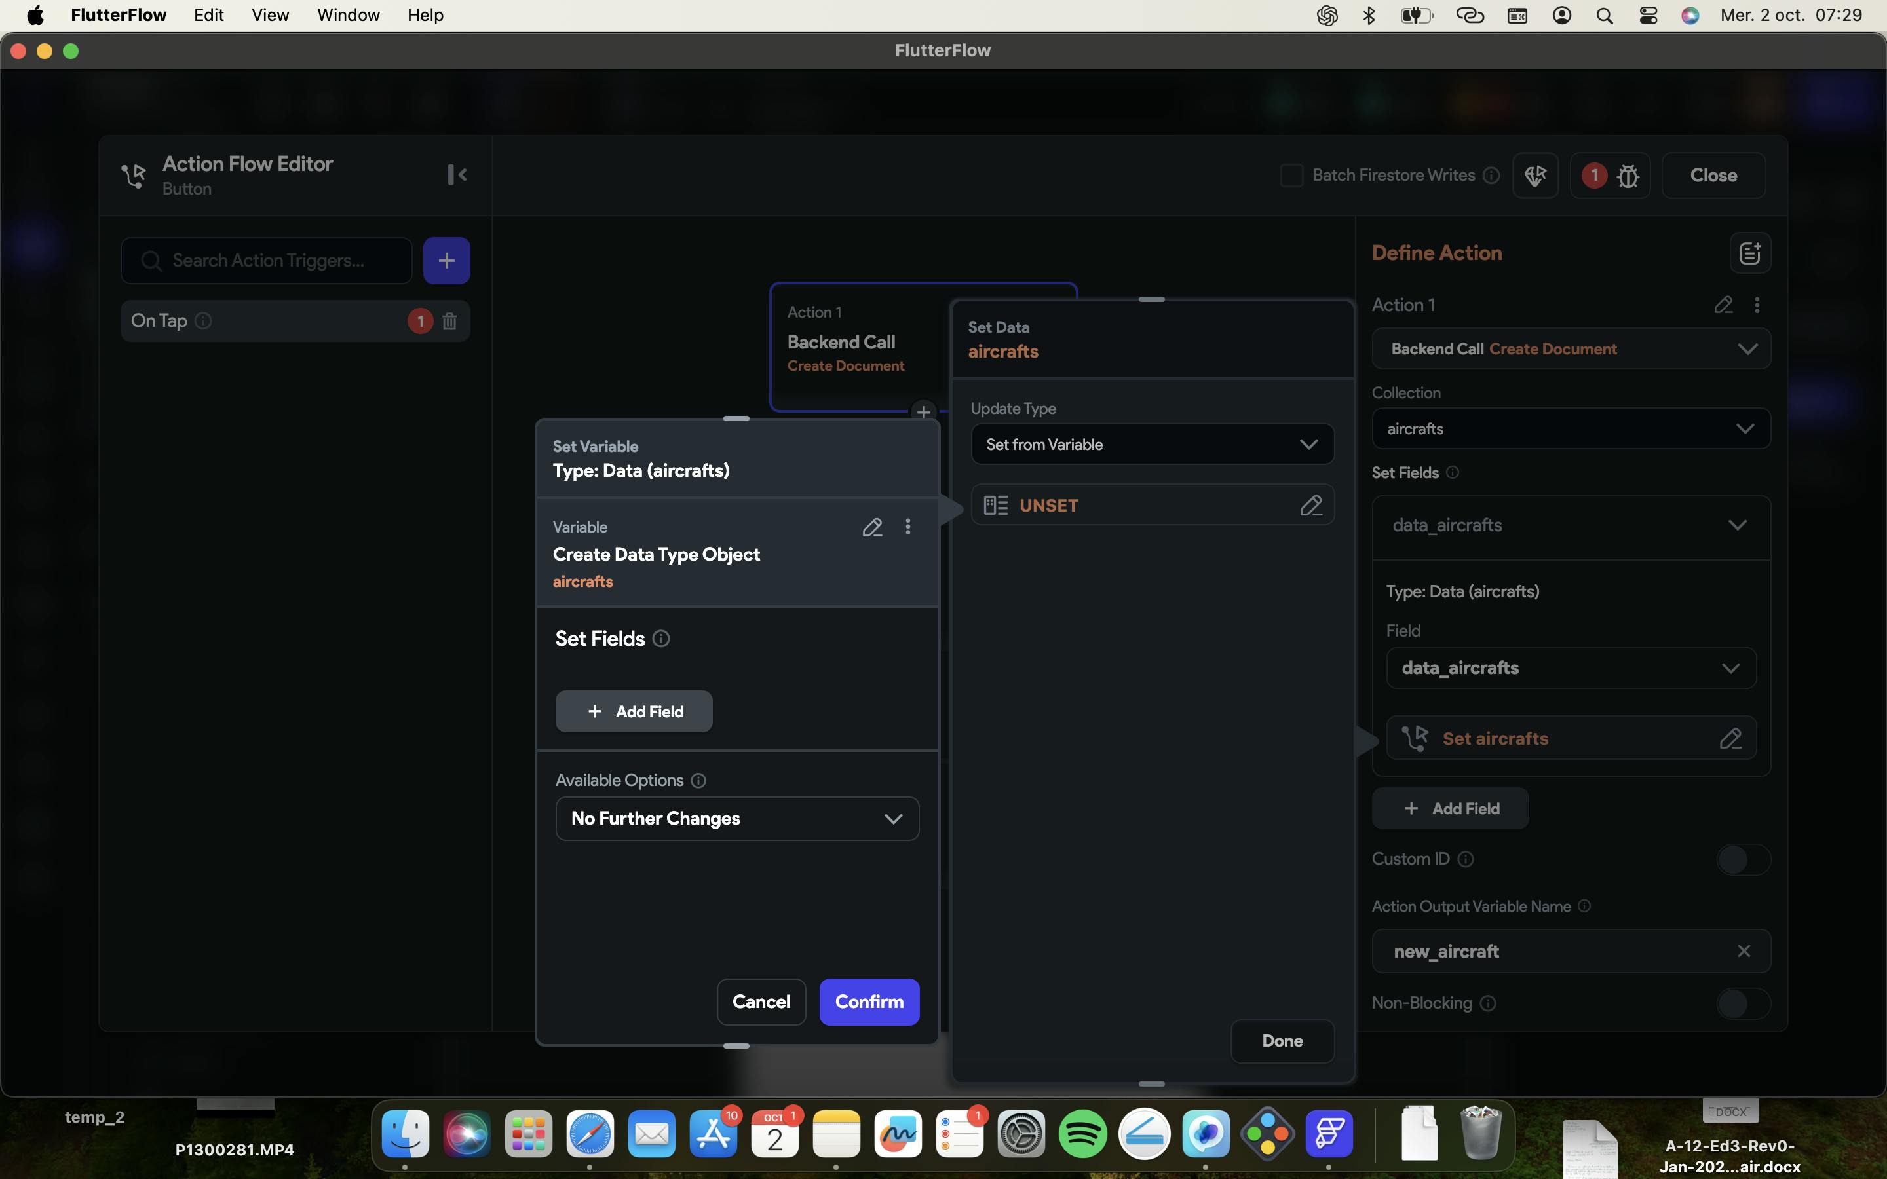The image size is (1887, 1179).
Task: Click the Confirm button
Action: tap(869, 1002)
